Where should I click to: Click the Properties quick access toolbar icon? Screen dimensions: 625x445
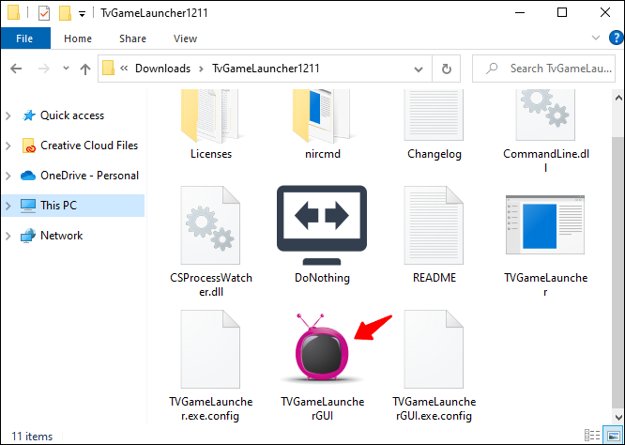pyautogui.click(x=44, y=13)
